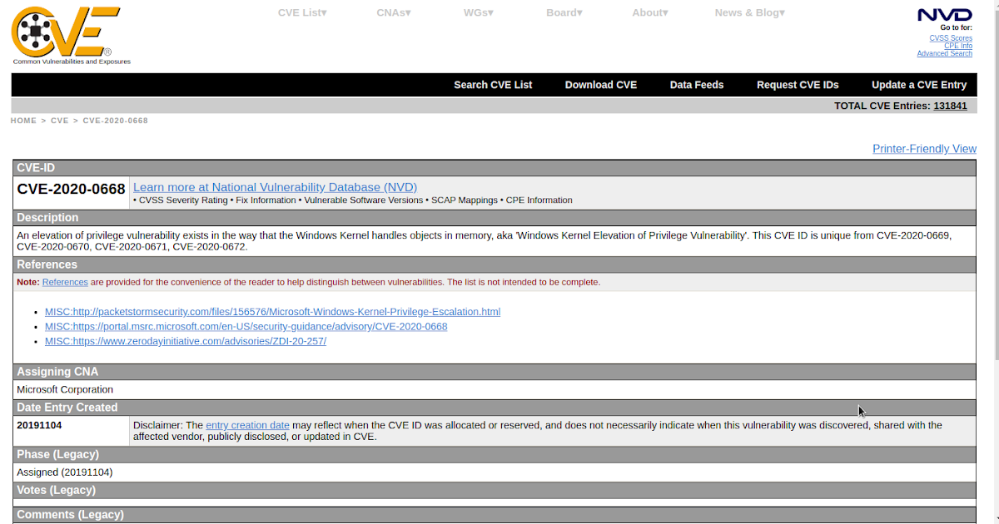Image resolution: width=999 pixels, height=524 pixels.
Task: Open Data Feeds from the navigation bar
Action: (x=696, y=84)
